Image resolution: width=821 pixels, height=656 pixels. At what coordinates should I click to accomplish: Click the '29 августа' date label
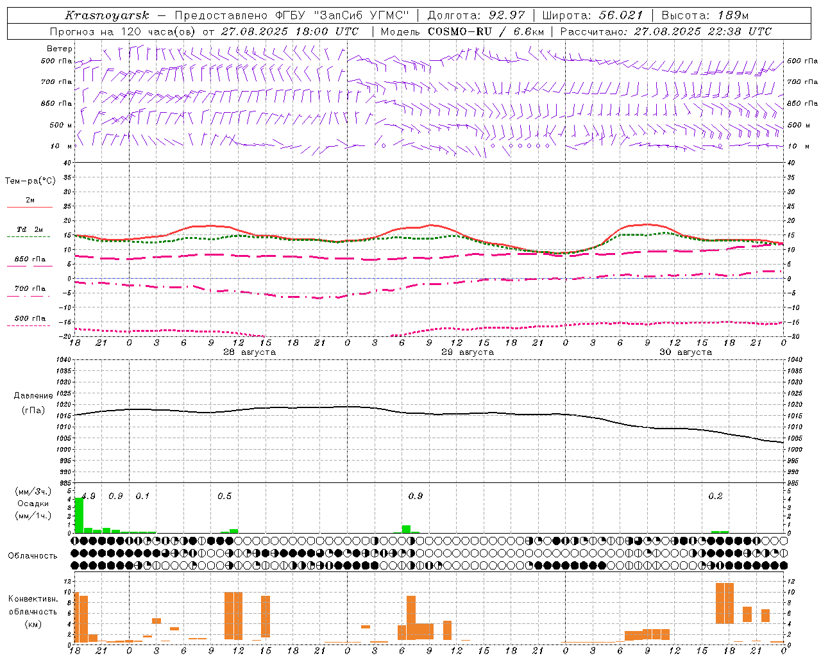[468, 352]
